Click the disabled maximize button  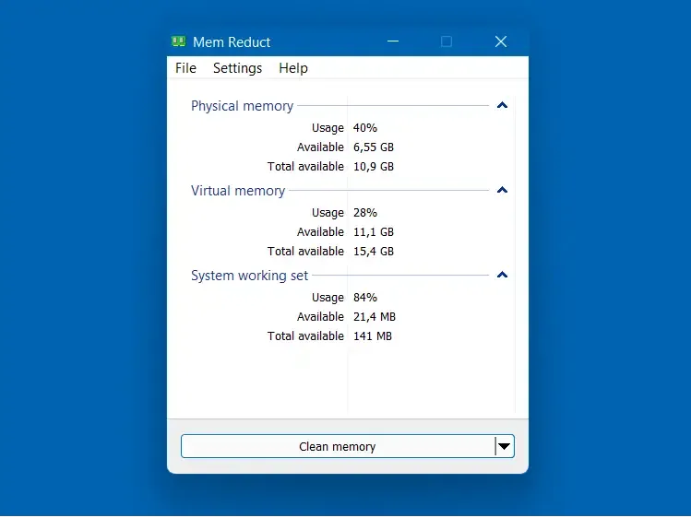tap(447, 41)
